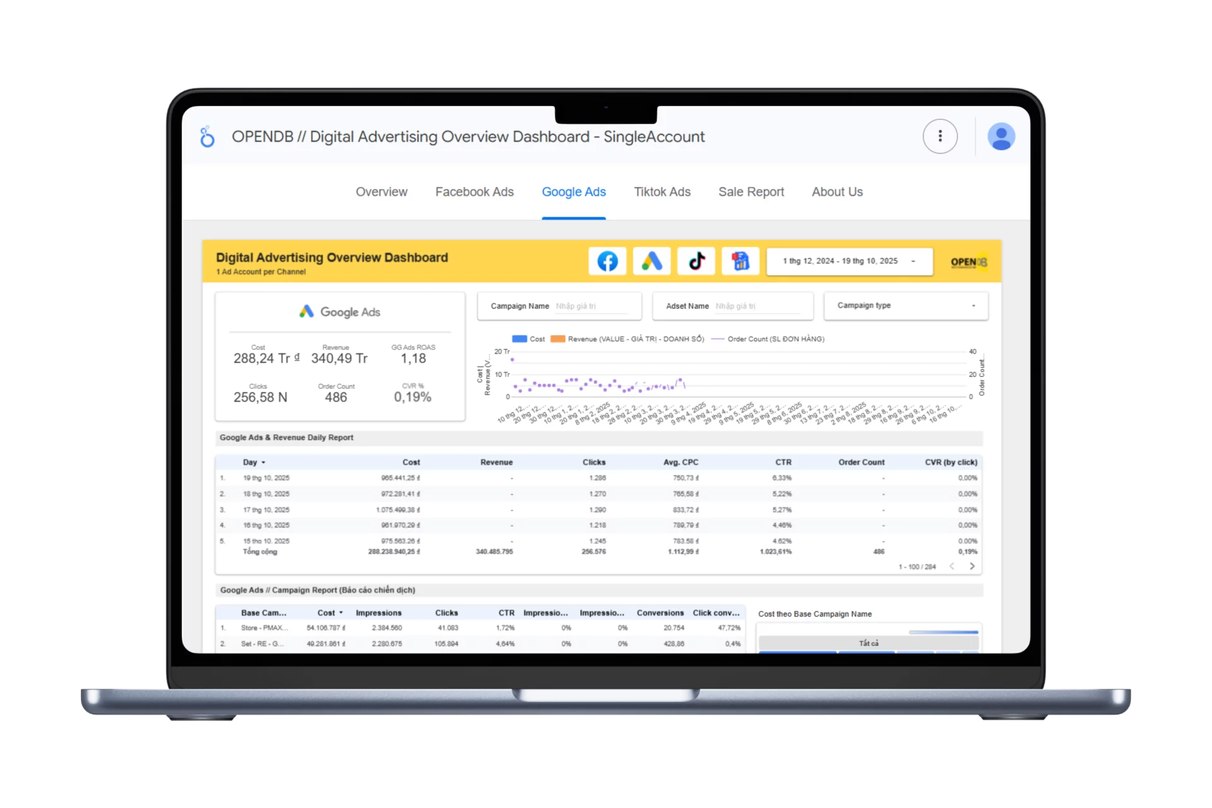1212x808 pixels.
Task: Click the Avg. CPC column header
Action: [x=680, y=463]
